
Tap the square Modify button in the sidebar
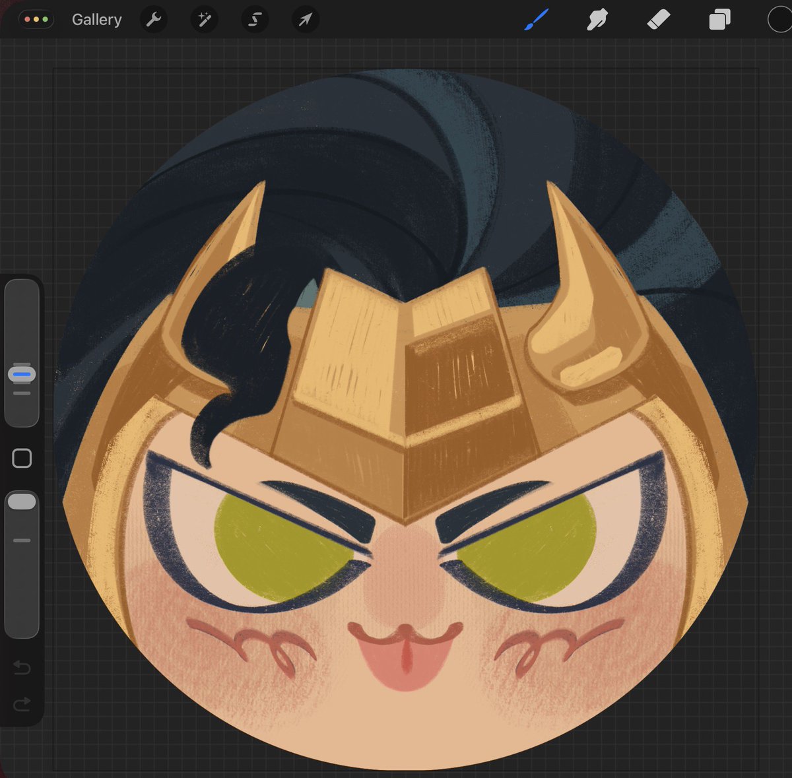point(22,458)
